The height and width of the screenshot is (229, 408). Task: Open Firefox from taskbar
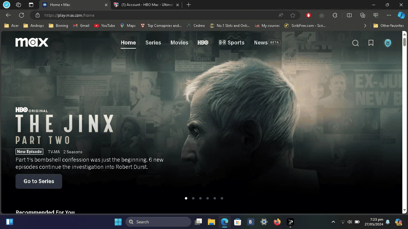point(277,222)
